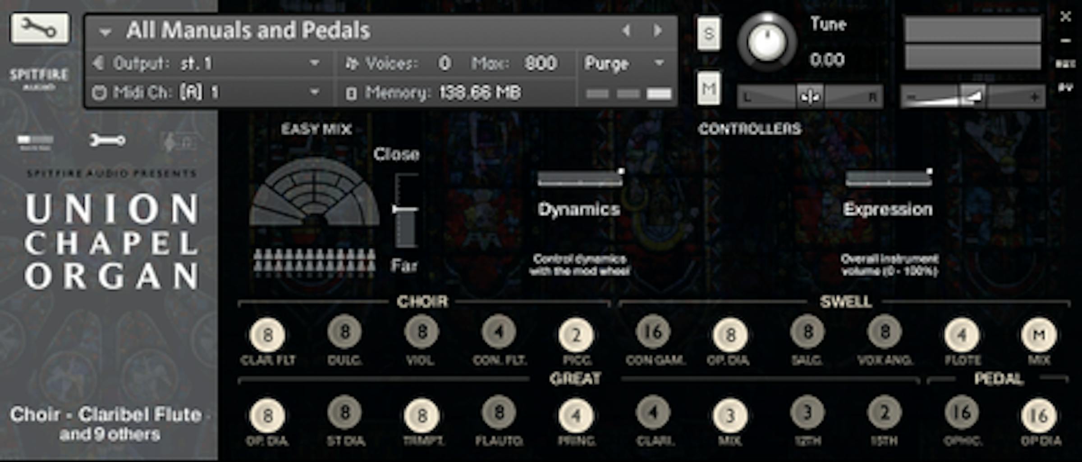Click the Close/Far mix fader
The width and height of the screenshot is (1082, 462).
[405, 211]
